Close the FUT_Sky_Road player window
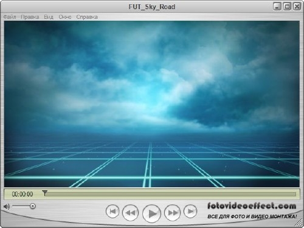 pos(297,7)
